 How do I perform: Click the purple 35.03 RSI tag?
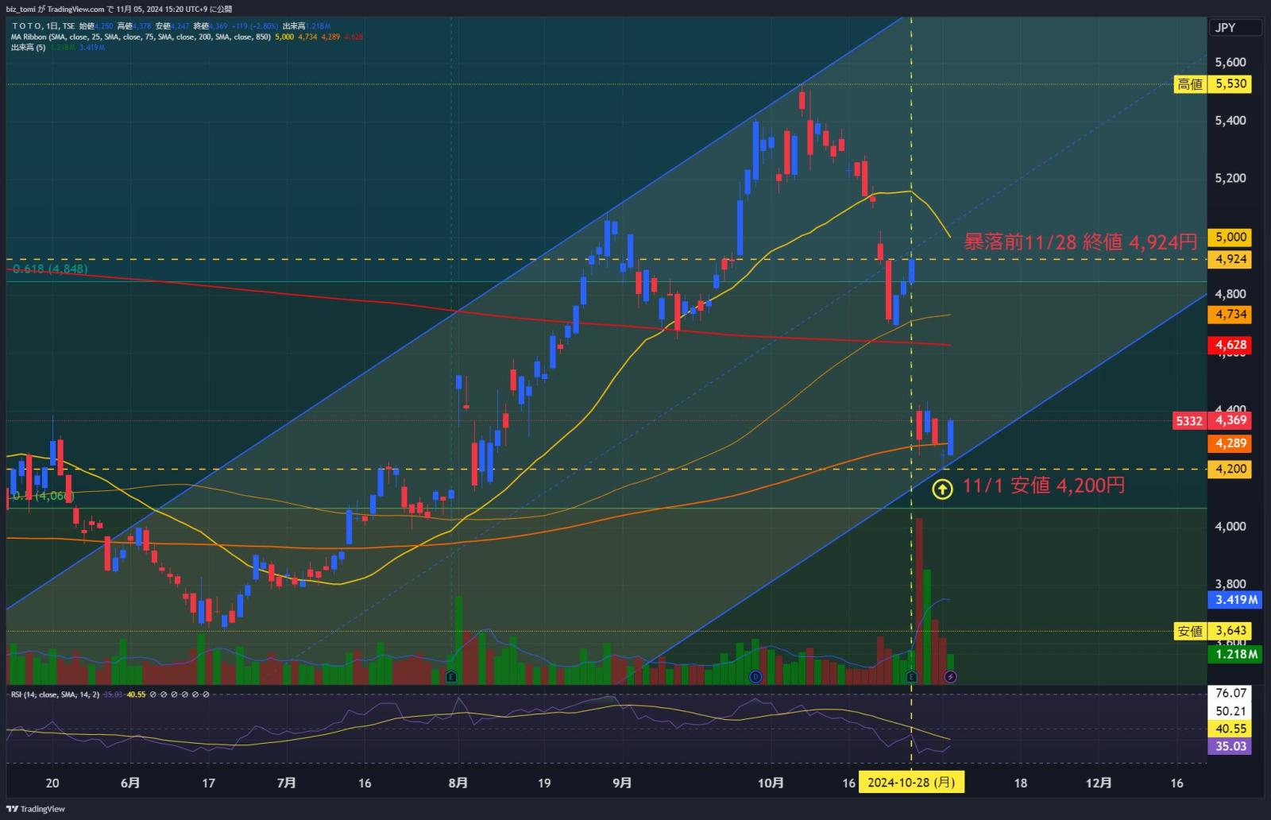1229,747
